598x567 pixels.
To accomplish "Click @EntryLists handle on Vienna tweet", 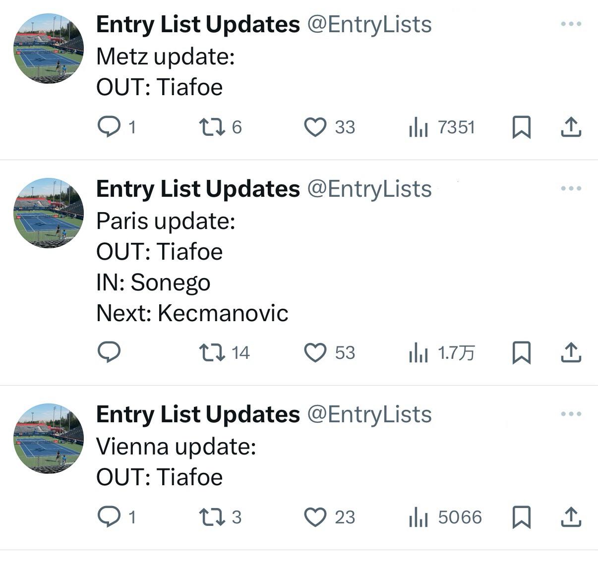I will coord(369,414).
